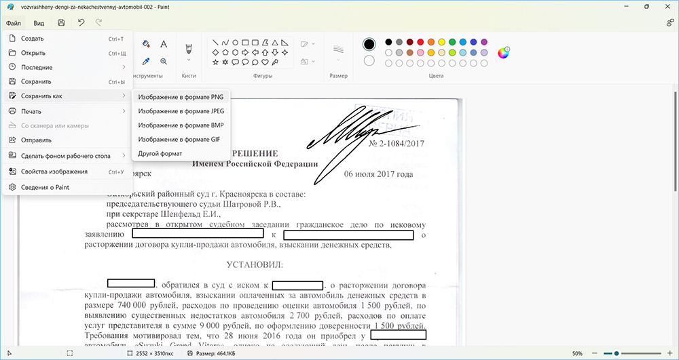Save as Изображение в формате BMP
The image size is (679, 360).
point(181,125)
